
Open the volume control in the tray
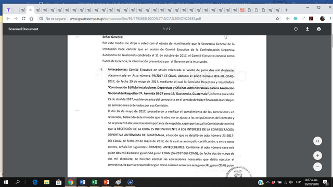(291, 182)
